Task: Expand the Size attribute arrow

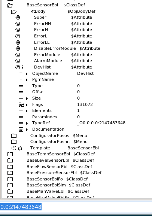Action: point(27,98)
